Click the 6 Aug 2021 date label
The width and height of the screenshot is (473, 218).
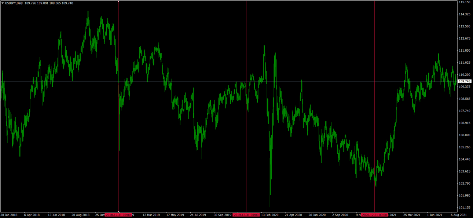[x=459, y=215]
